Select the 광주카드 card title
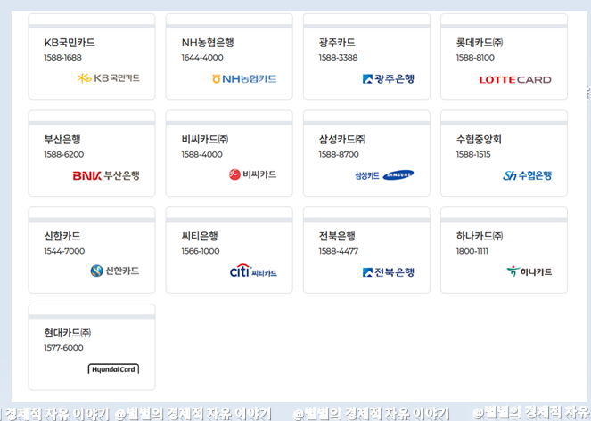The height and width of the screenshot is (421, 591). point(337,43)
